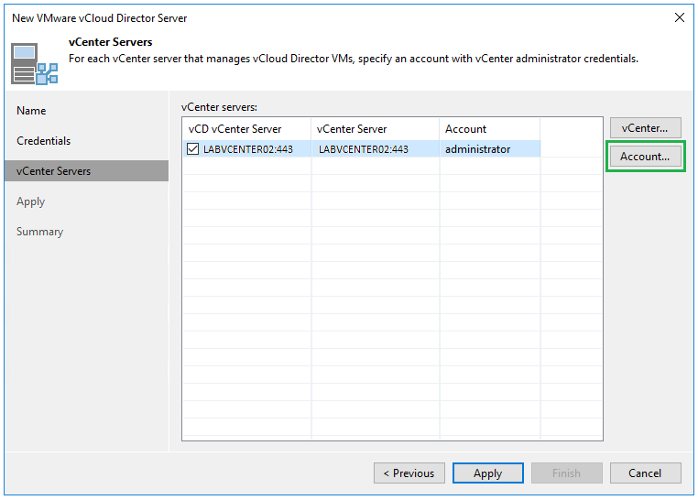This screenshot has width=698, height=500.
Task: Click the Account column header
Action: [x=466, y=129]
